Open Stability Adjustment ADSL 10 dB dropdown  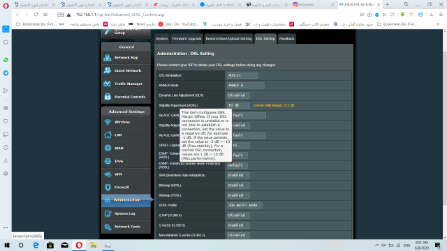(238, 105)
